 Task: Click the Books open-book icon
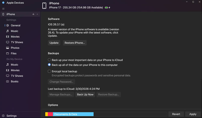8,82
